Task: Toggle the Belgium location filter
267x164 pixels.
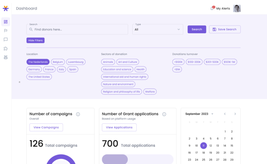Action: pos(58,62)
